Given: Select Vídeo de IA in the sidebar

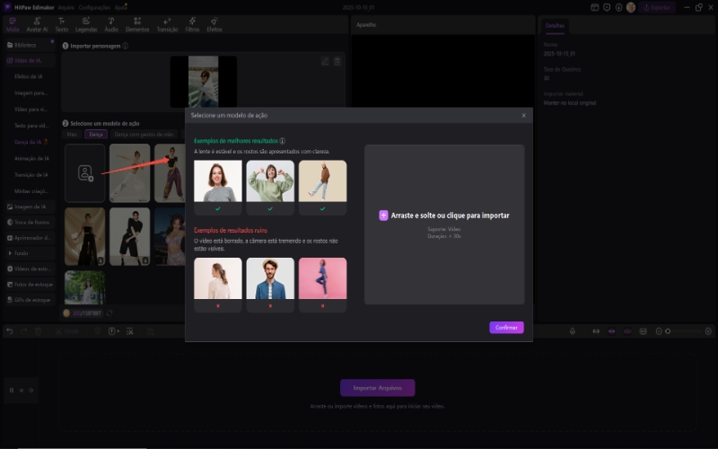Looking at the screenshot, I should coord(30,60).
